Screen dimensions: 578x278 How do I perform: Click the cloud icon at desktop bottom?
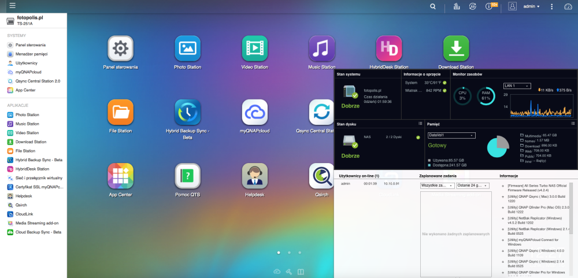277,272
